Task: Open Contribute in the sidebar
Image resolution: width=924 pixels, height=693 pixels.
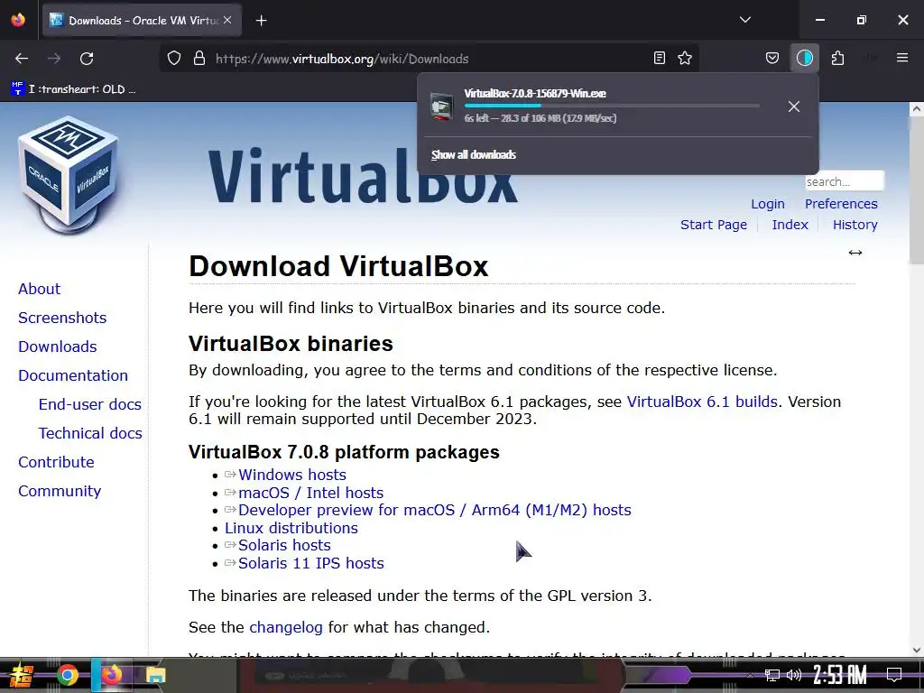Action: point(56,462)
